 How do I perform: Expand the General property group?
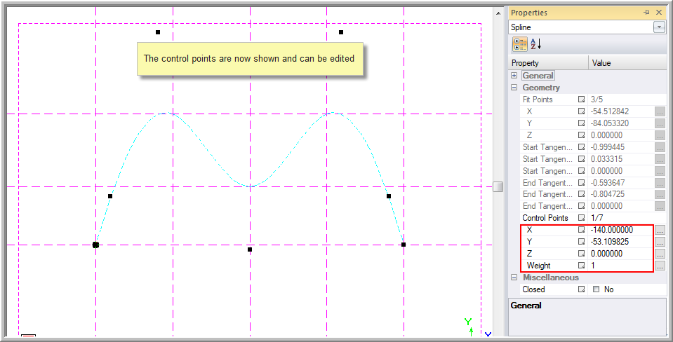click(x=514, y=76)
